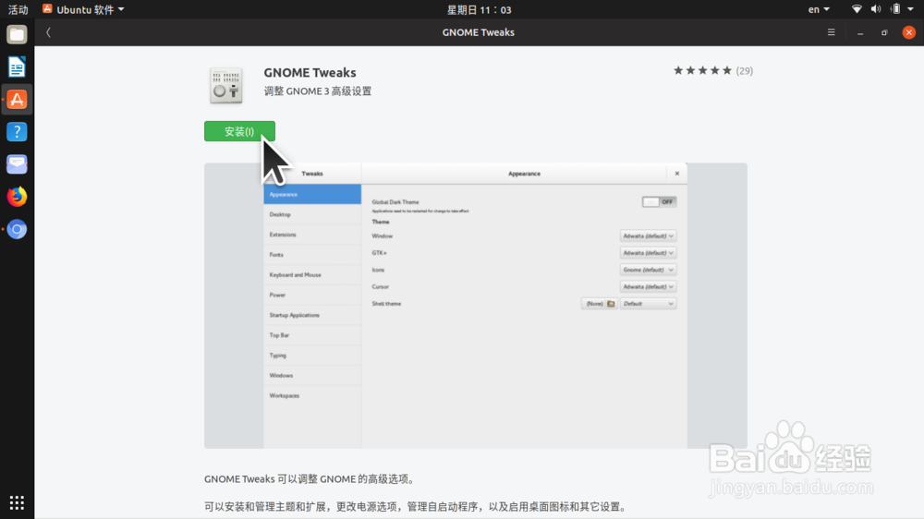Click description line GNOME Tweaks 可以调整
The image size is (924, 519).
(311, 479)
